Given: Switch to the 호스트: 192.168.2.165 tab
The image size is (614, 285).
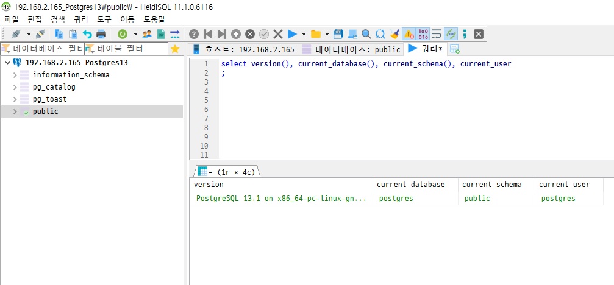Looking at the screenshot, I should pos(243,50).
